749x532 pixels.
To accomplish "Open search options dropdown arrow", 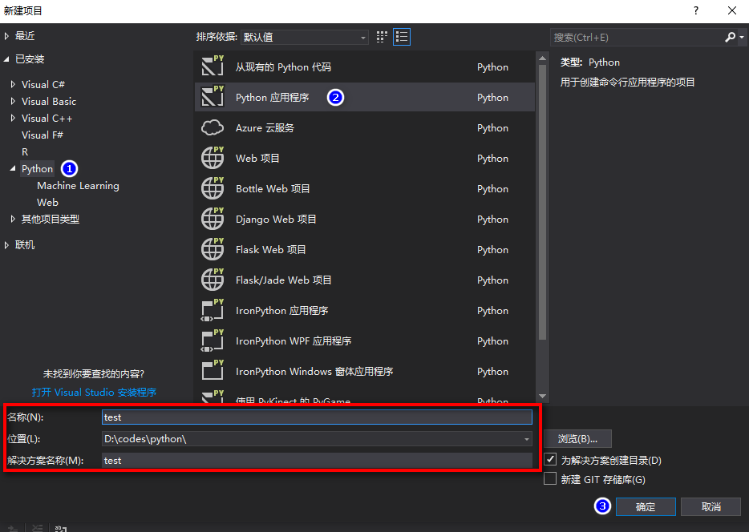I will point(742,37).
